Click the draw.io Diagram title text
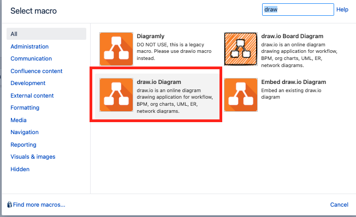The height and width of the screenshot is (217, 356). [x=159, y=82]
